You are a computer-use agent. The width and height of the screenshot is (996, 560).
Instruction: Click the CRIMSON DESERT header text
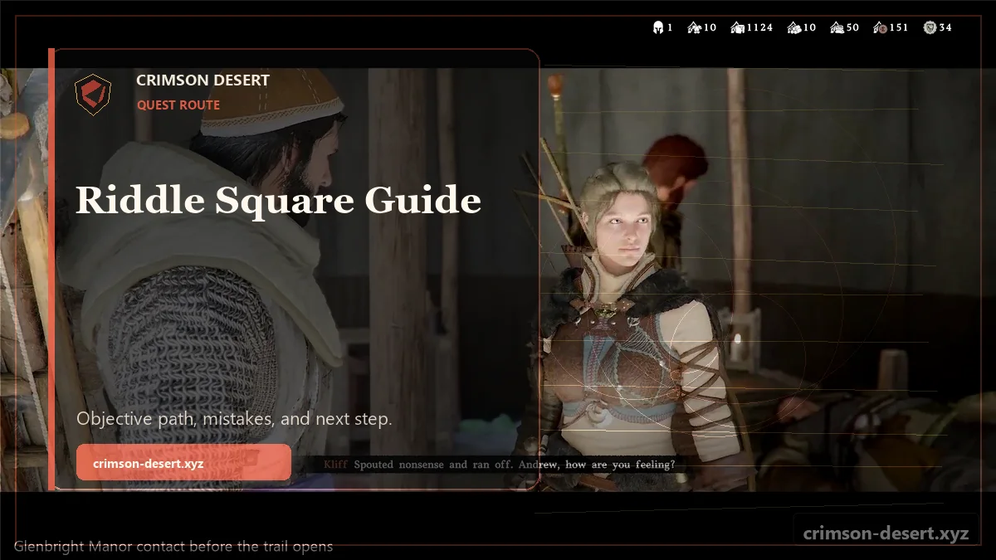click(203, 80)
